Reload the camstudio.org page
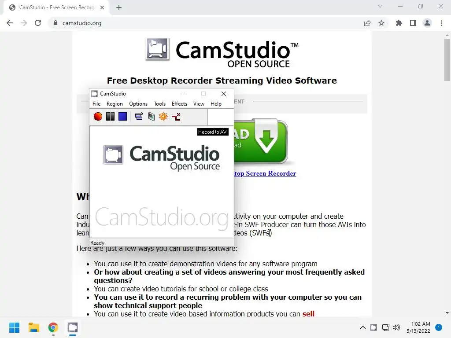The image size is (451, 338). [x=38, y=23]
